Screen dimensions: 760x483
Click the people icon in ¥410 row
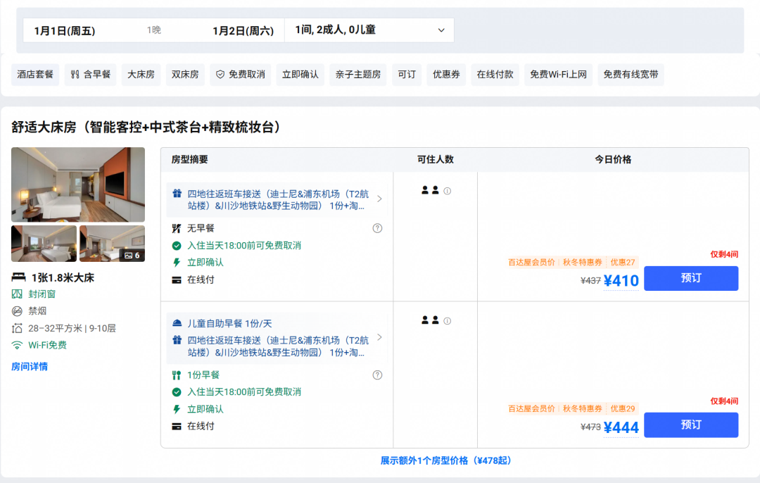tap(430, 190)
